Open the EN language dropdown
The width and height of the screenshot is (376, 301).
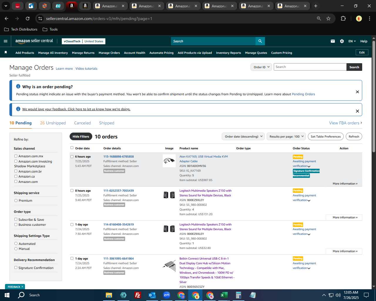352,41
